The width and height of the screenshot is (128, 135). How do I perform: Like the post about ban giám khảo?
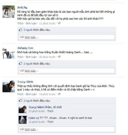(20, 23)
